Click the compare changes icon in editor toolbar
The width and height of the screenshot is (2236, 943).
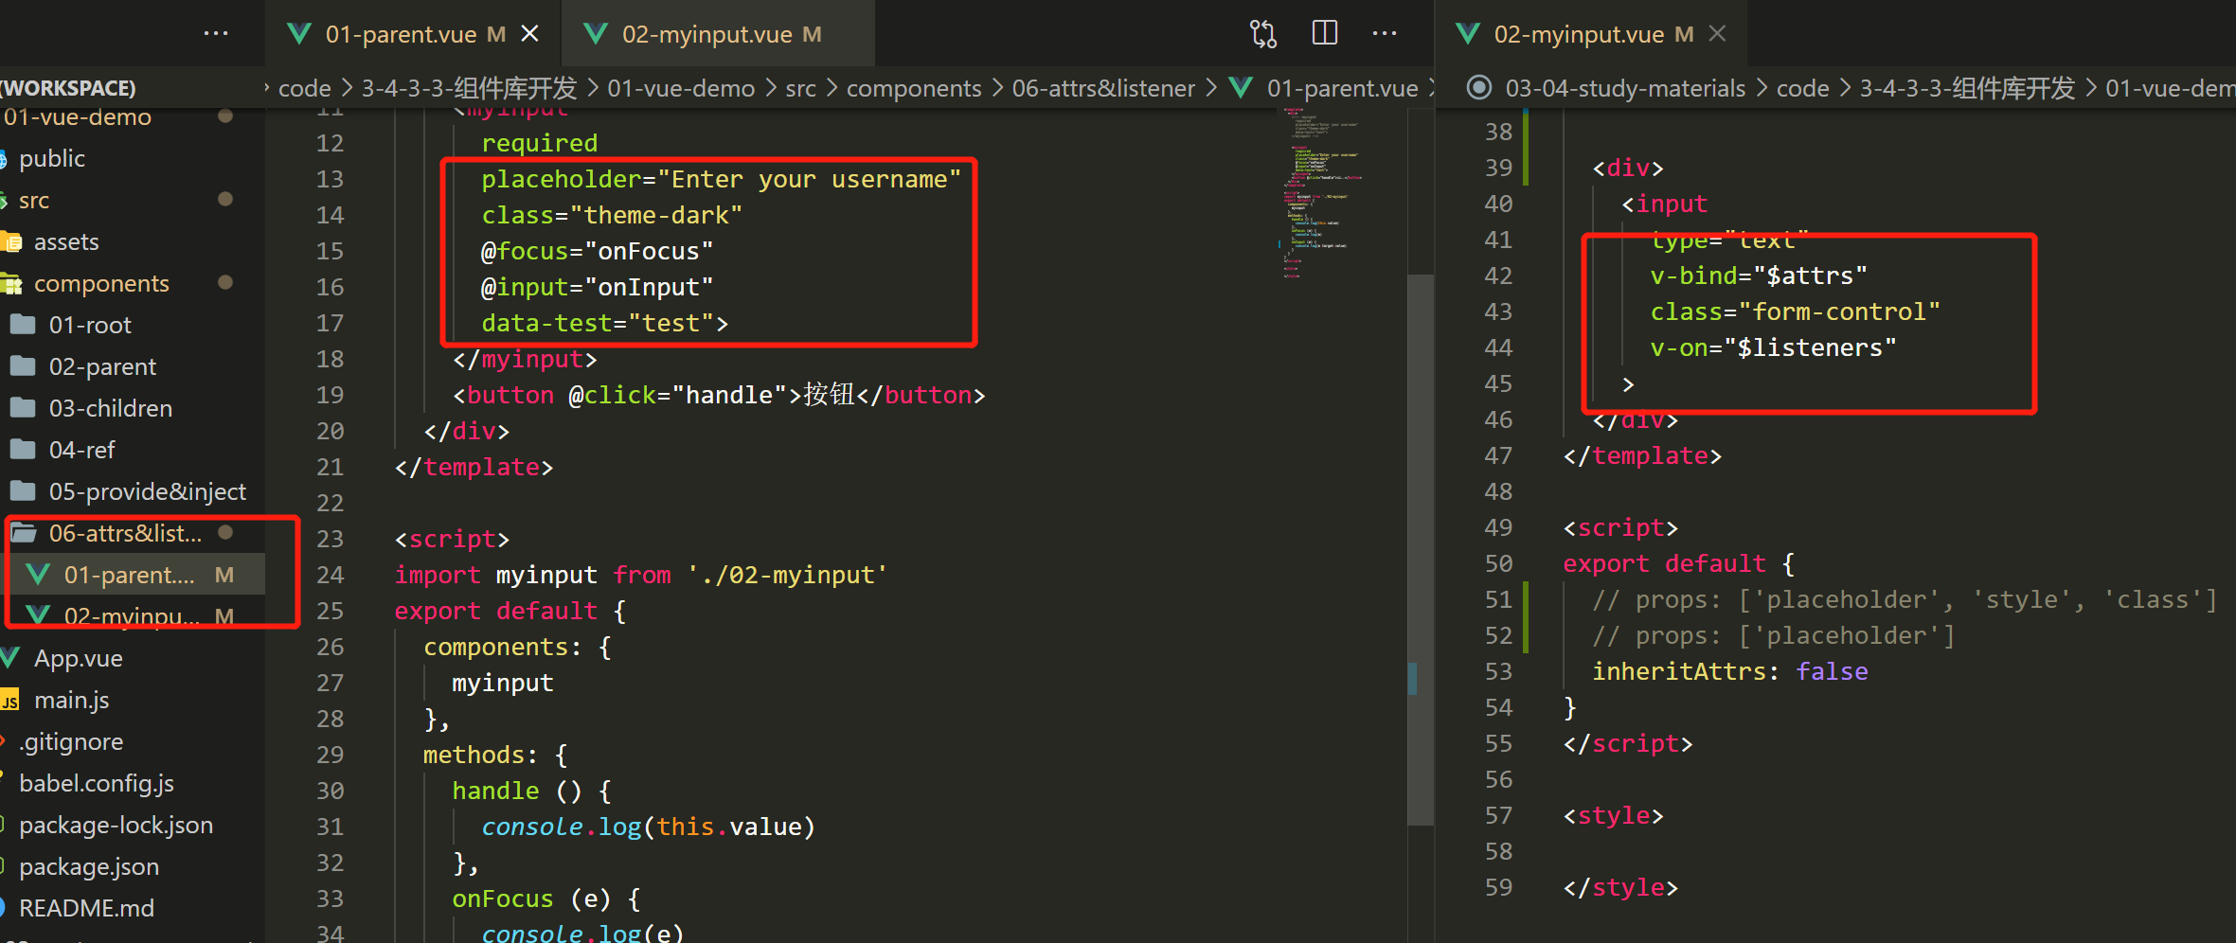(1263, 34)
